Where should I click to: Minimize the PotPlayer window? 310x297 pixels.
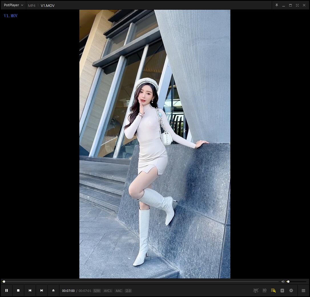pyautogui.click(x=283, y=5)
